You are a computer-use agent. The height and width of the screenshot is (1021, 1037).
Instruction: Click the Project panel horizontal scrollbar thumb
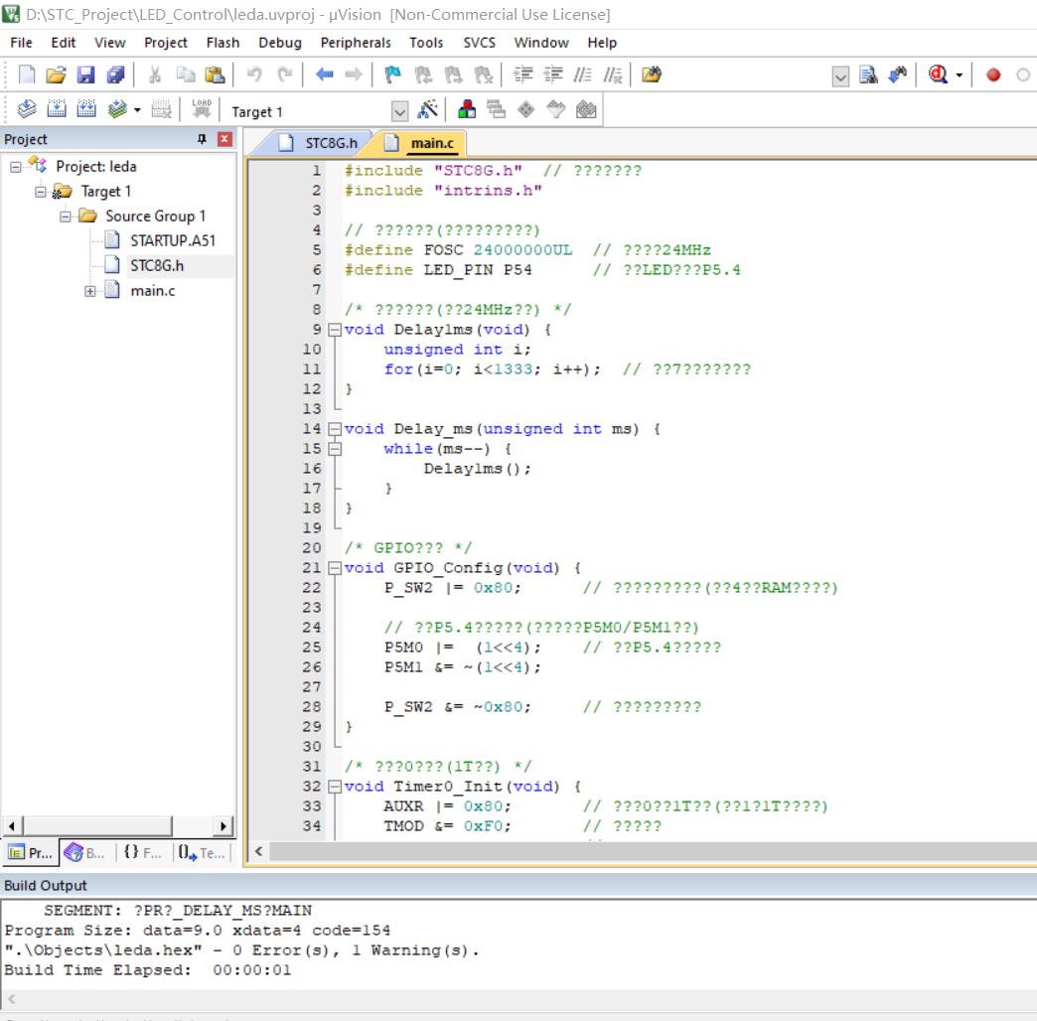point(98,826)
